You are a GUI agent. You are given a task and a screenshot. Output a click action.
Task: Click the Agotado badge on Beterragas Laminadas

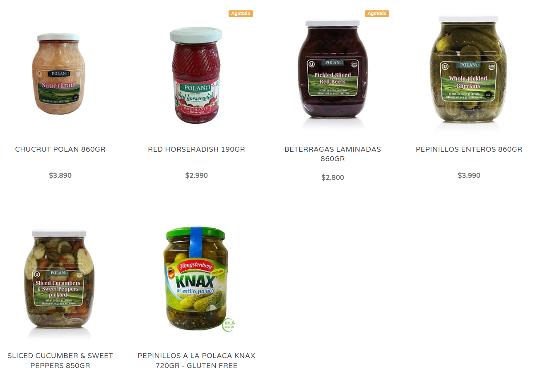377,14
